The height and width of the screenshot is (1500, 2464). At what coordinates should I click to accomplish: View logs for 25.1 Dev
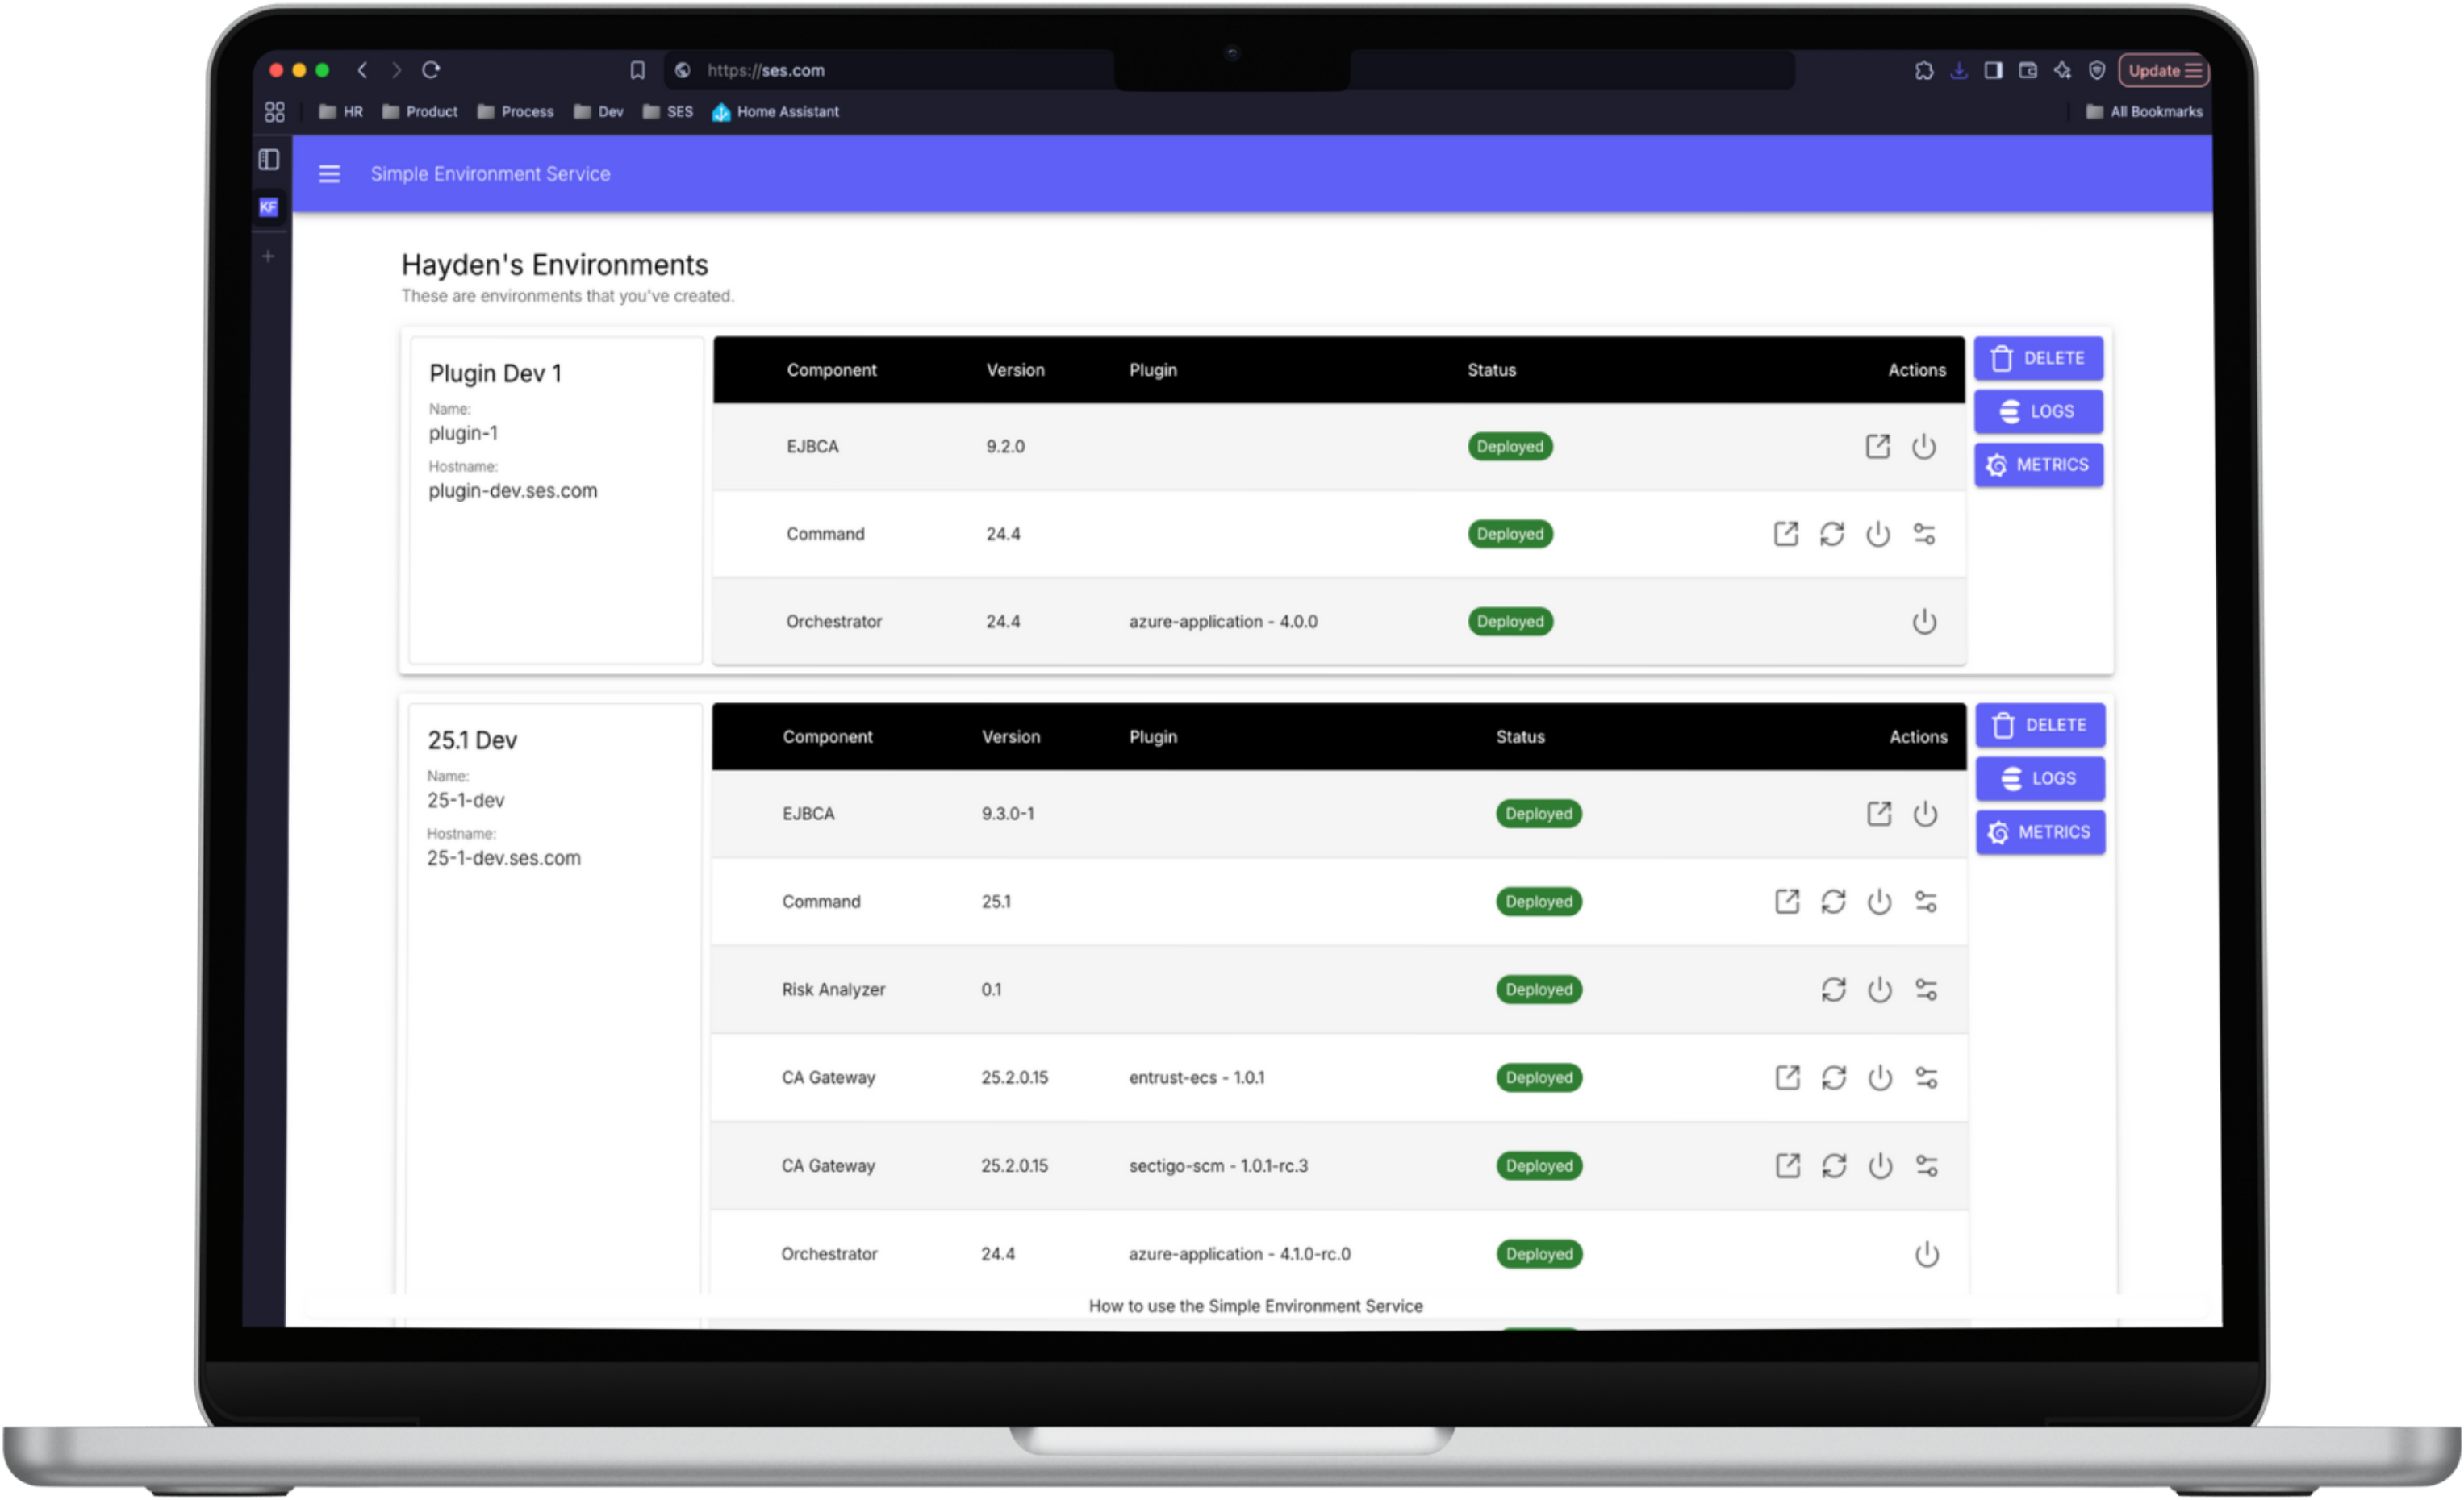tap(2040, 778)
